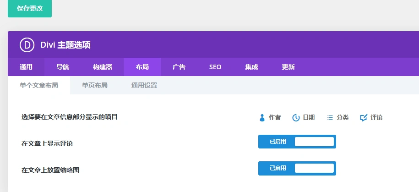The width and height of the screenshot is (419, 192).
Task: Open the 单页布局 sub-tab
Action: coord(95,85)
